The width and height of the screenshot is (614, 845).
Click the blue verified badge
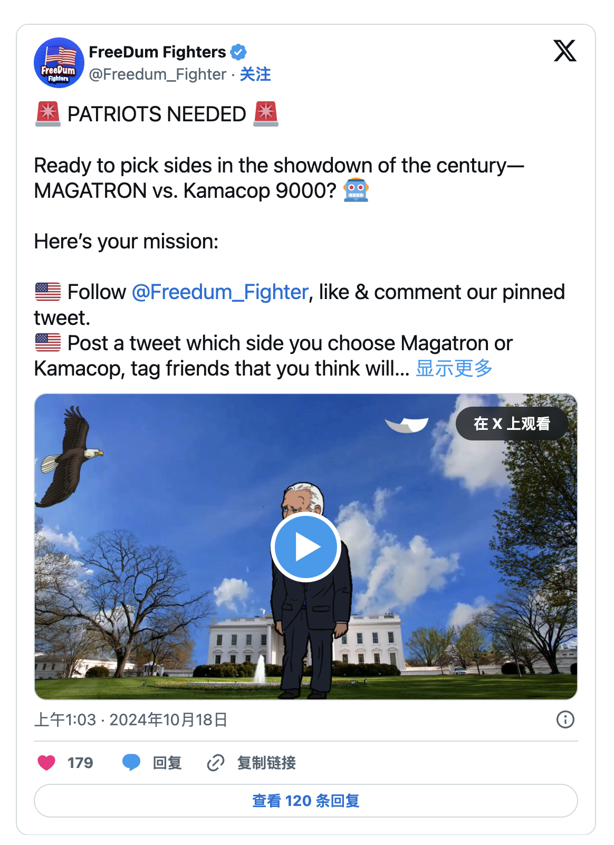tap(238, 52)
